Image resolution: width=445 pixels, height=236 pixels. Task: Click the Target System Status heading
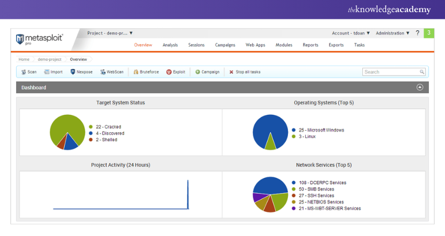pyautogui.click(x=120, y=103)
